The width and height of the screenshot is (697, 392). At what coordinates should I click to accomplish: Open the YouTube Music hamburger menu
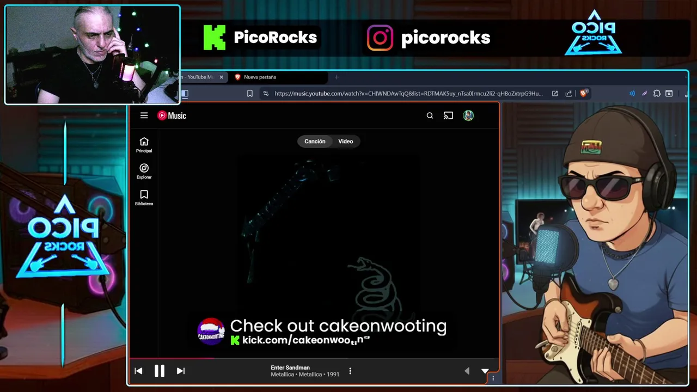144,115
